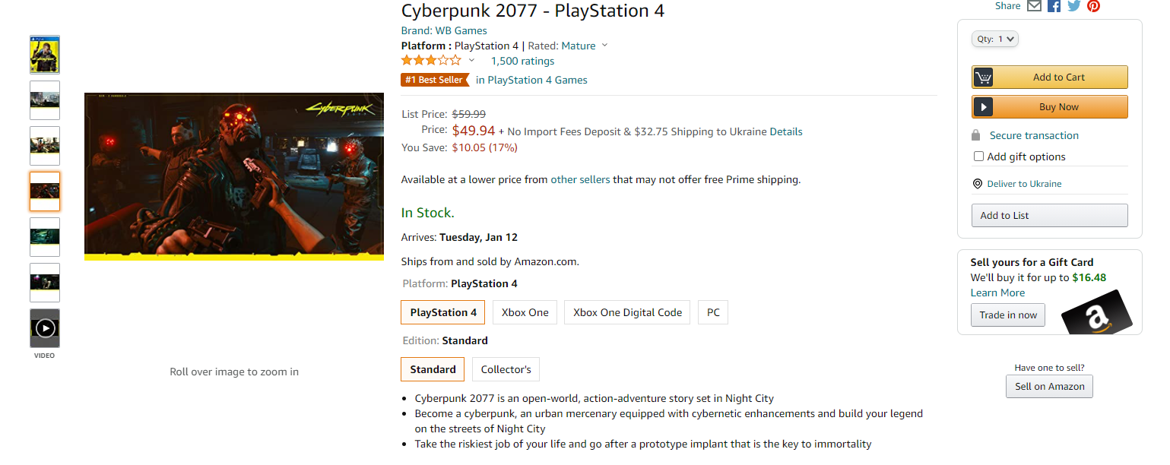
Task: Click the cart icon on Add to Cart
Action: tap(983, 77)
